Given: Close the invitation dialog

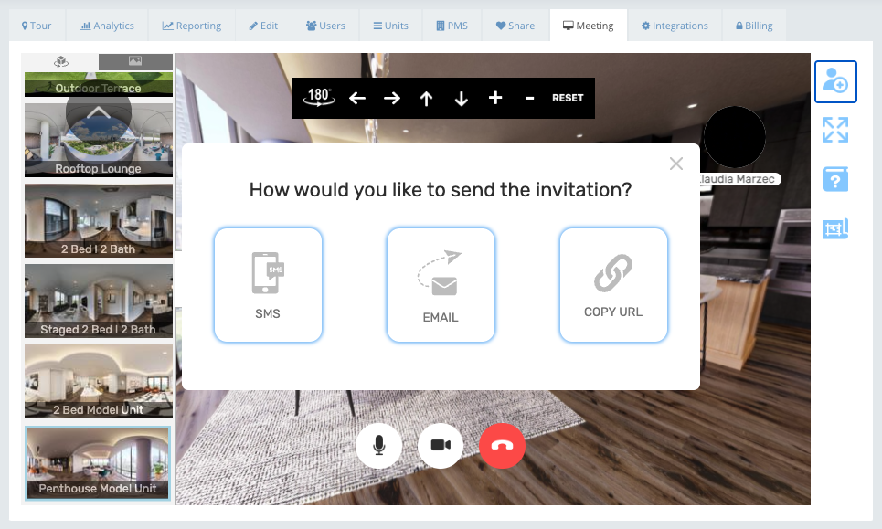Looking at the screenshot, I should 676,164.
